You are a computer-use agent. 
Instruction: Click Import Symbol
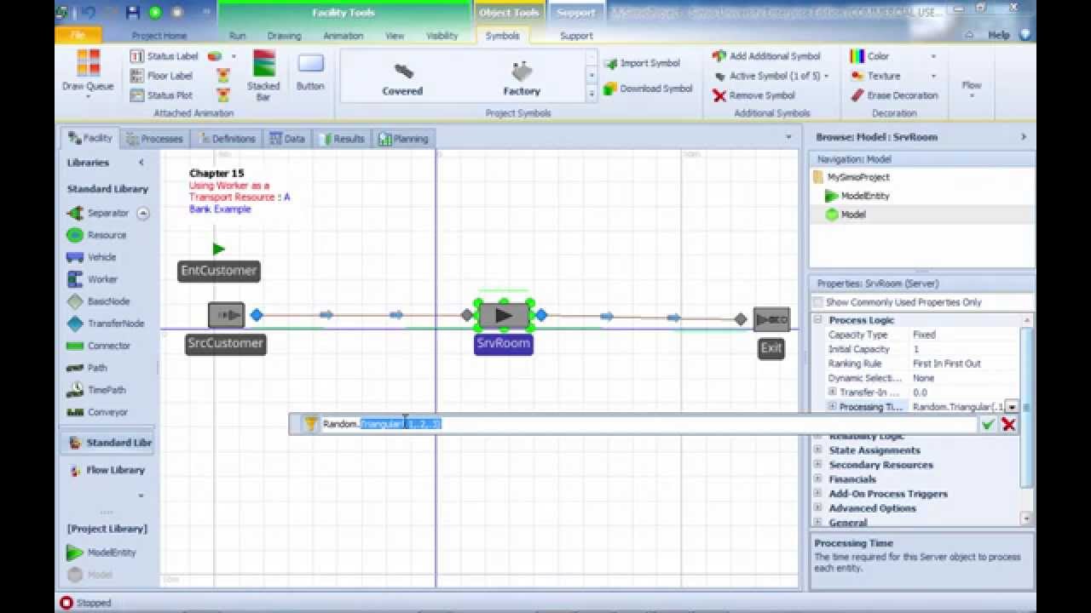642,63
